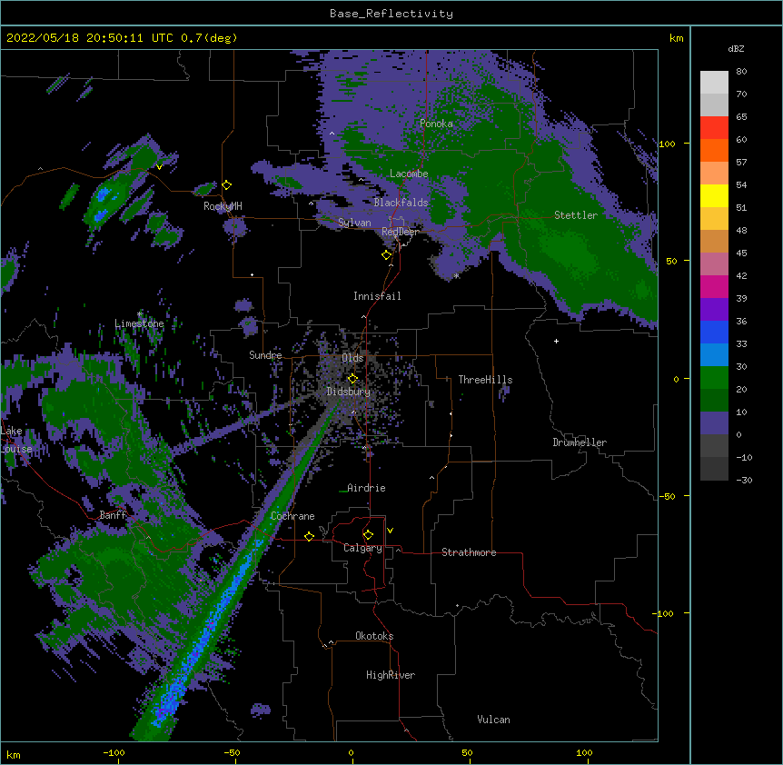
Task: Click the Sundre town label
Action: click(265, 355)
